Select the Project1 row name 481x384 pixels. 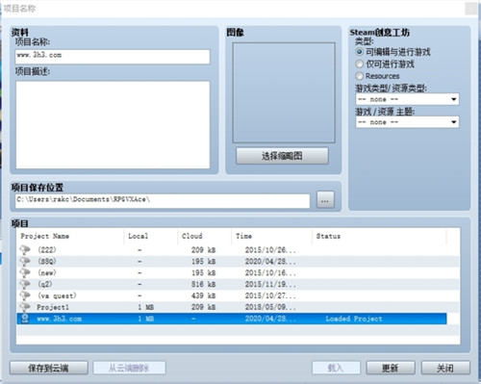53,307
